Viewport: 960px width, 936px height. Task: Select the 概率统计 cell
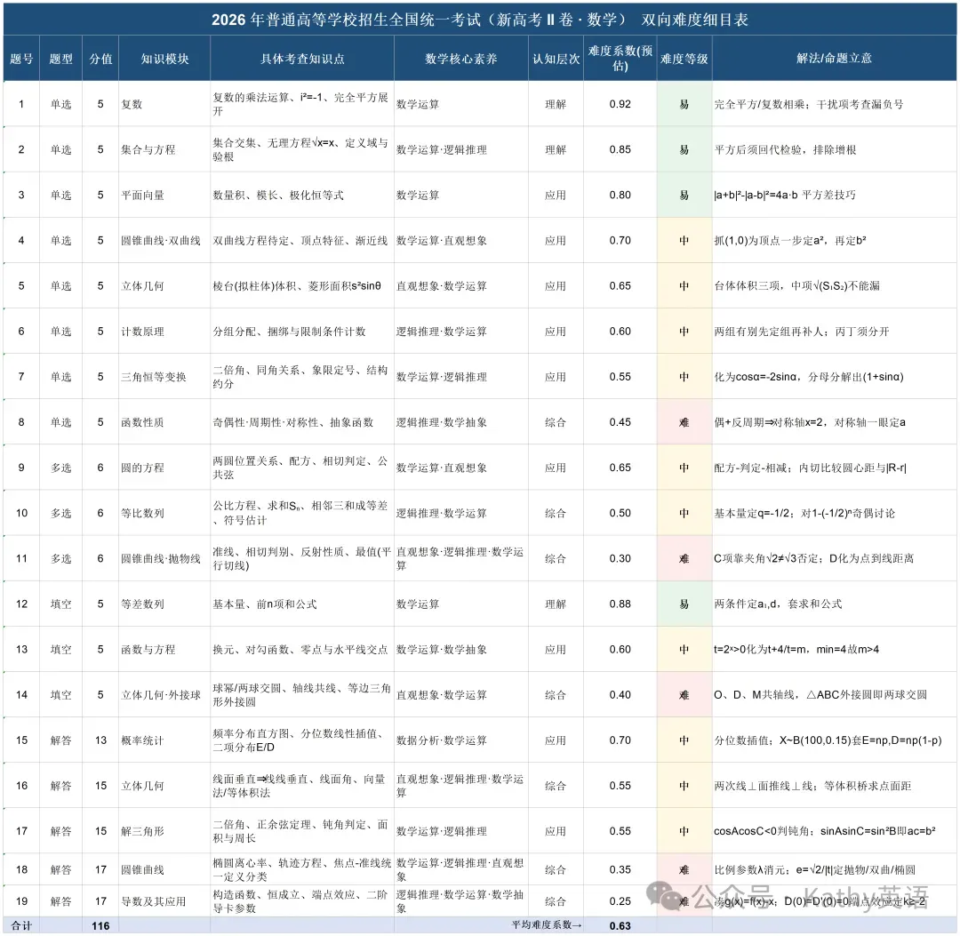click(164, 740)
